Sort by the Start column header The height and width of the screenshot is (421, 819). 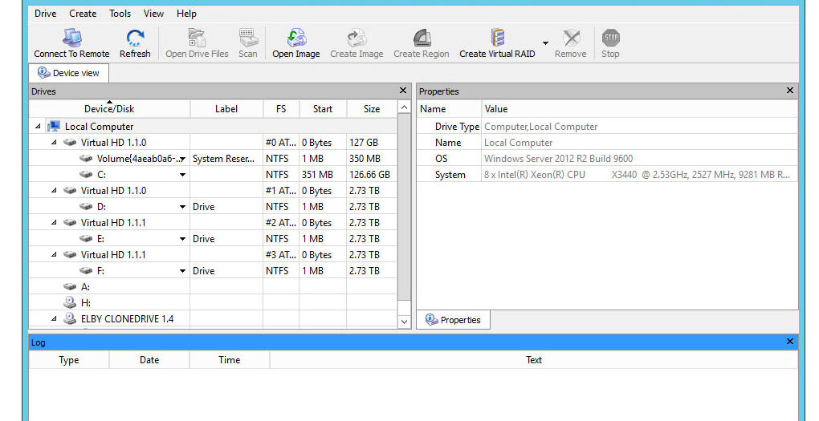(322, 109)
